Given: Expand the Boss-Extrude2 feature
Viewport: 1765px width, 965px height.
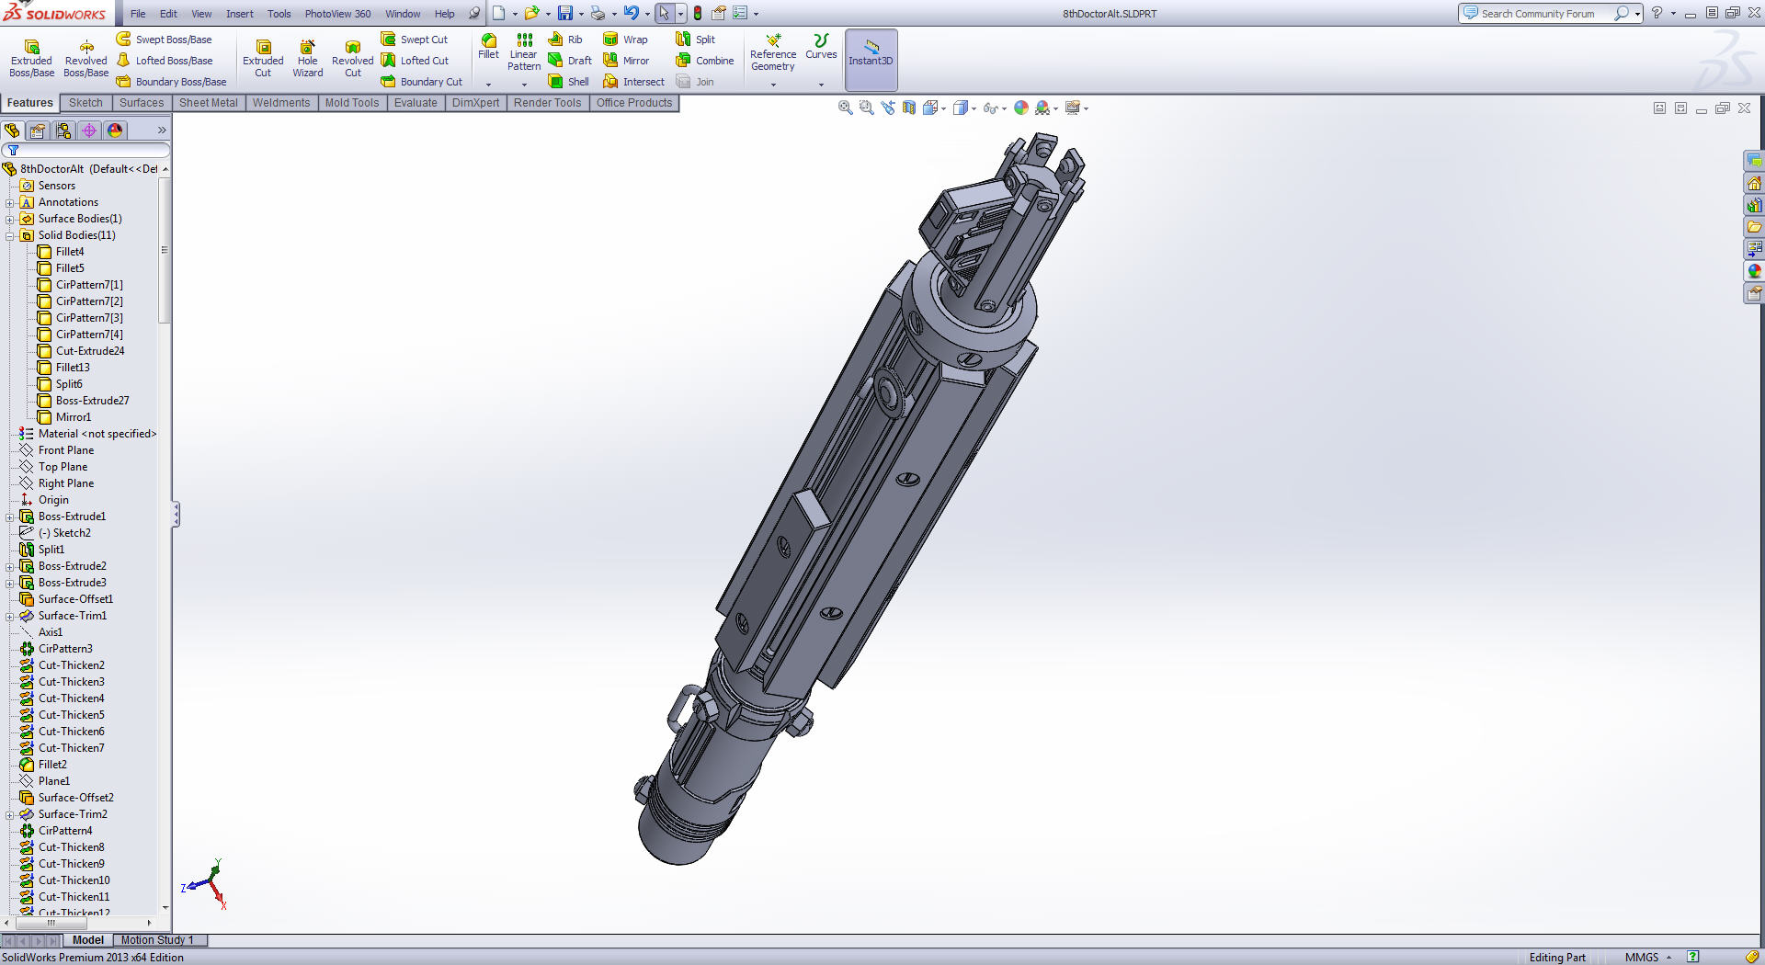Looking at the screenshot, I should tap(10, 567).
